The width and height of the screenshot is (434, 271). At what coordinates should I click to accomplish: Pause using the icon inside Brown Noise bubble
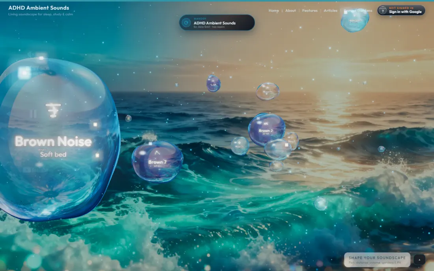pyautogui.click(x=33, y=113)
